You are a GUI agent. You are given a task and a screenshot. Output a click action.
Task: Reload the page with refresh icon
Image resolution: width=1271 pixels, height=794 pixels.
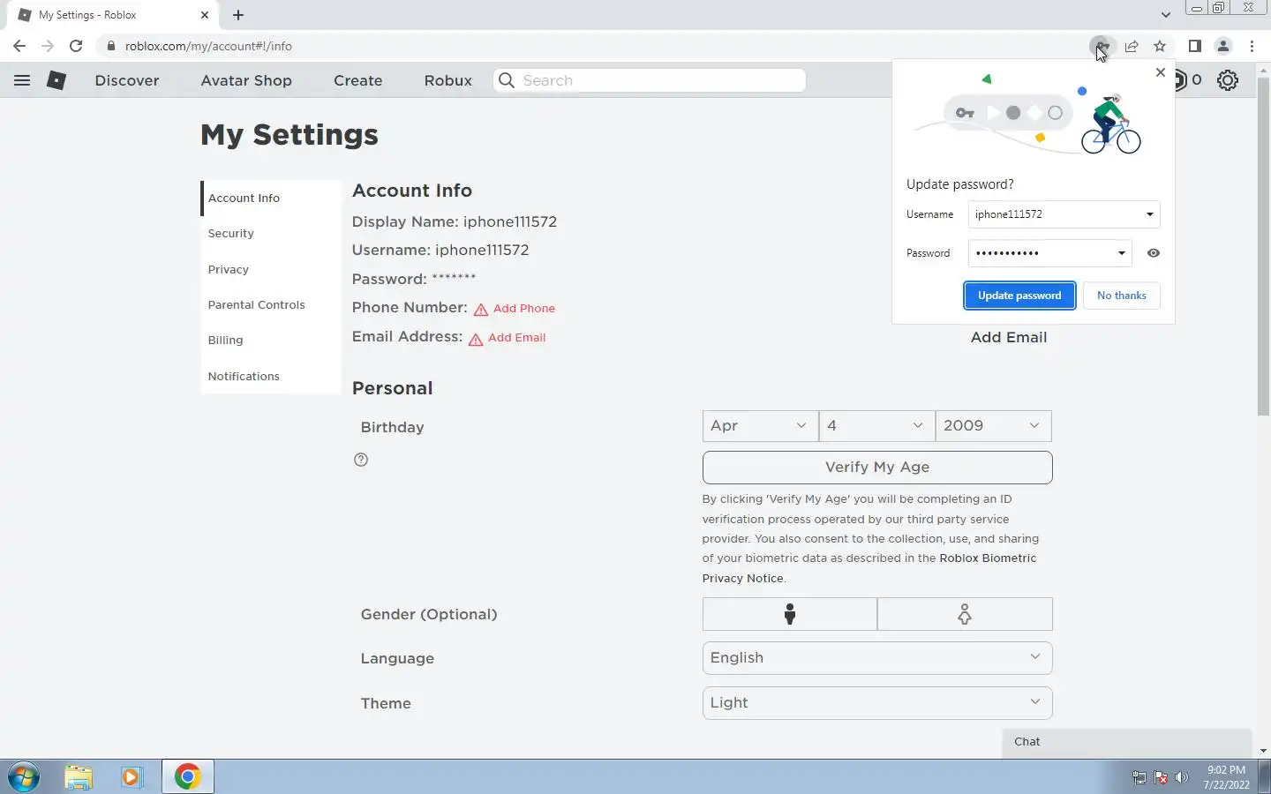coord(76,46)
